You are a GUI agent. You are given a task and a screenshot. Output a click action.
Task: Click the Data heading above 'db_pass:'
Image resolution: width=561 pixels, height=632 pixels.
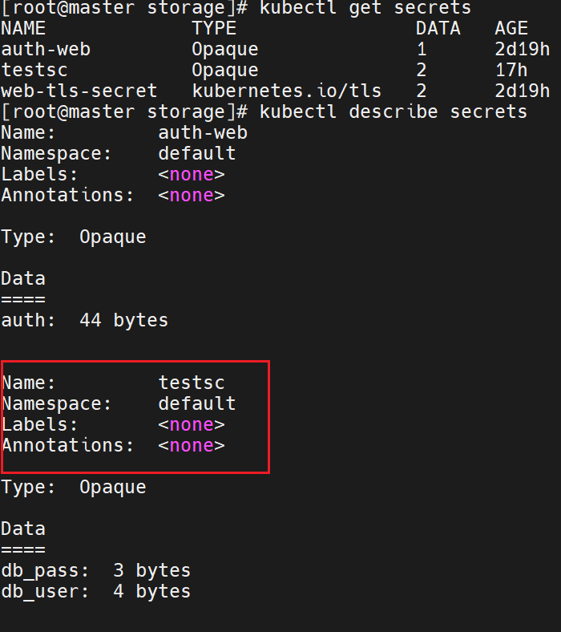pyautogui.click(x=23, y=529)
